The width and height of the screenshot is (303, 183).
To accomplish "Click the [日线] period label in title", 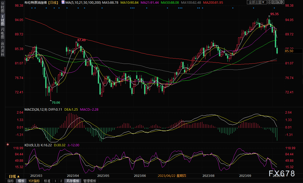I will click(53, 2).
